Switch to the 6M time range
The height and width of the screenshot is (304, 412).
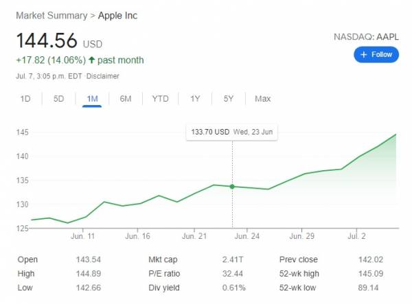[x=126, y=99]
